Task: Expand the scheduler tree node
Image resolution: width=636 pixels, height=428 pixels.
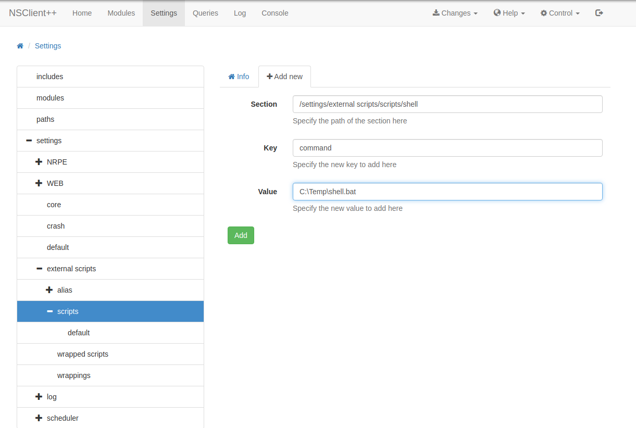Action: point(39,418)
